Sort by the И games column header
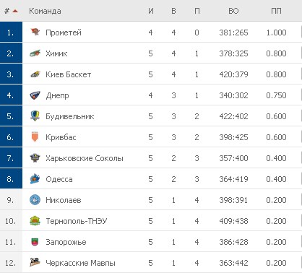The width and height of the screenshot is (302, 273). point(151,11)
